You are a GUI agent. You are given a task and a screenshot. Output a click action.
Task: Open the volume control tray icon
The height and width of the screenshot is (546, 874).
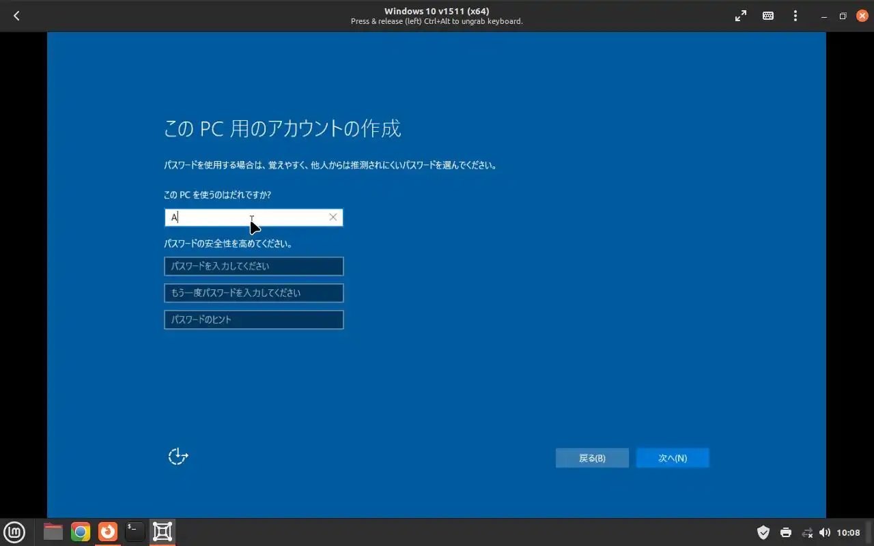pos(825,532)
